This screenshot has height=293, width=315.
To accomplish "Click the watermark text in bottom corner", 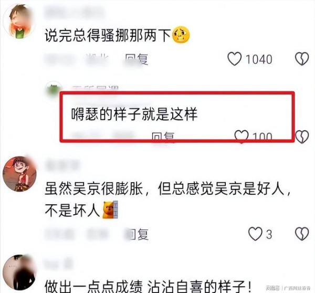I will (x=289, y=288).
